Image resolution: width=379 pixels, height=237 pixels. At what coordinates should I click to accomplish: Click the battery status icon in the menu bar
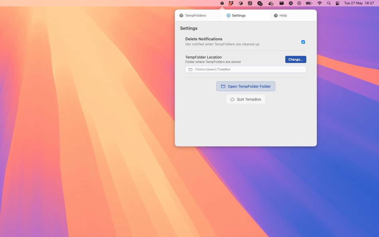click(x=308, y=3)
